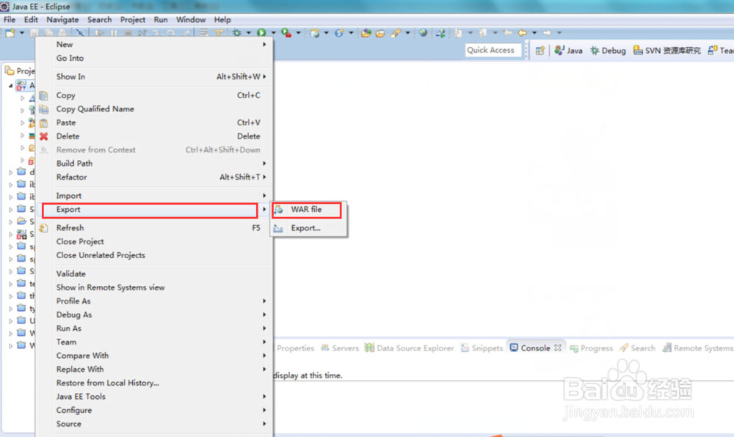Click the Open Web Browser globe icon

(x=424, y=33)
